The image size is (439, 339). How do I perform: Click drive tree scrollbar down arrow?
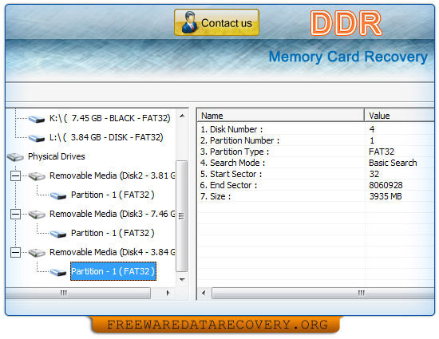click(x=182, y=279)
